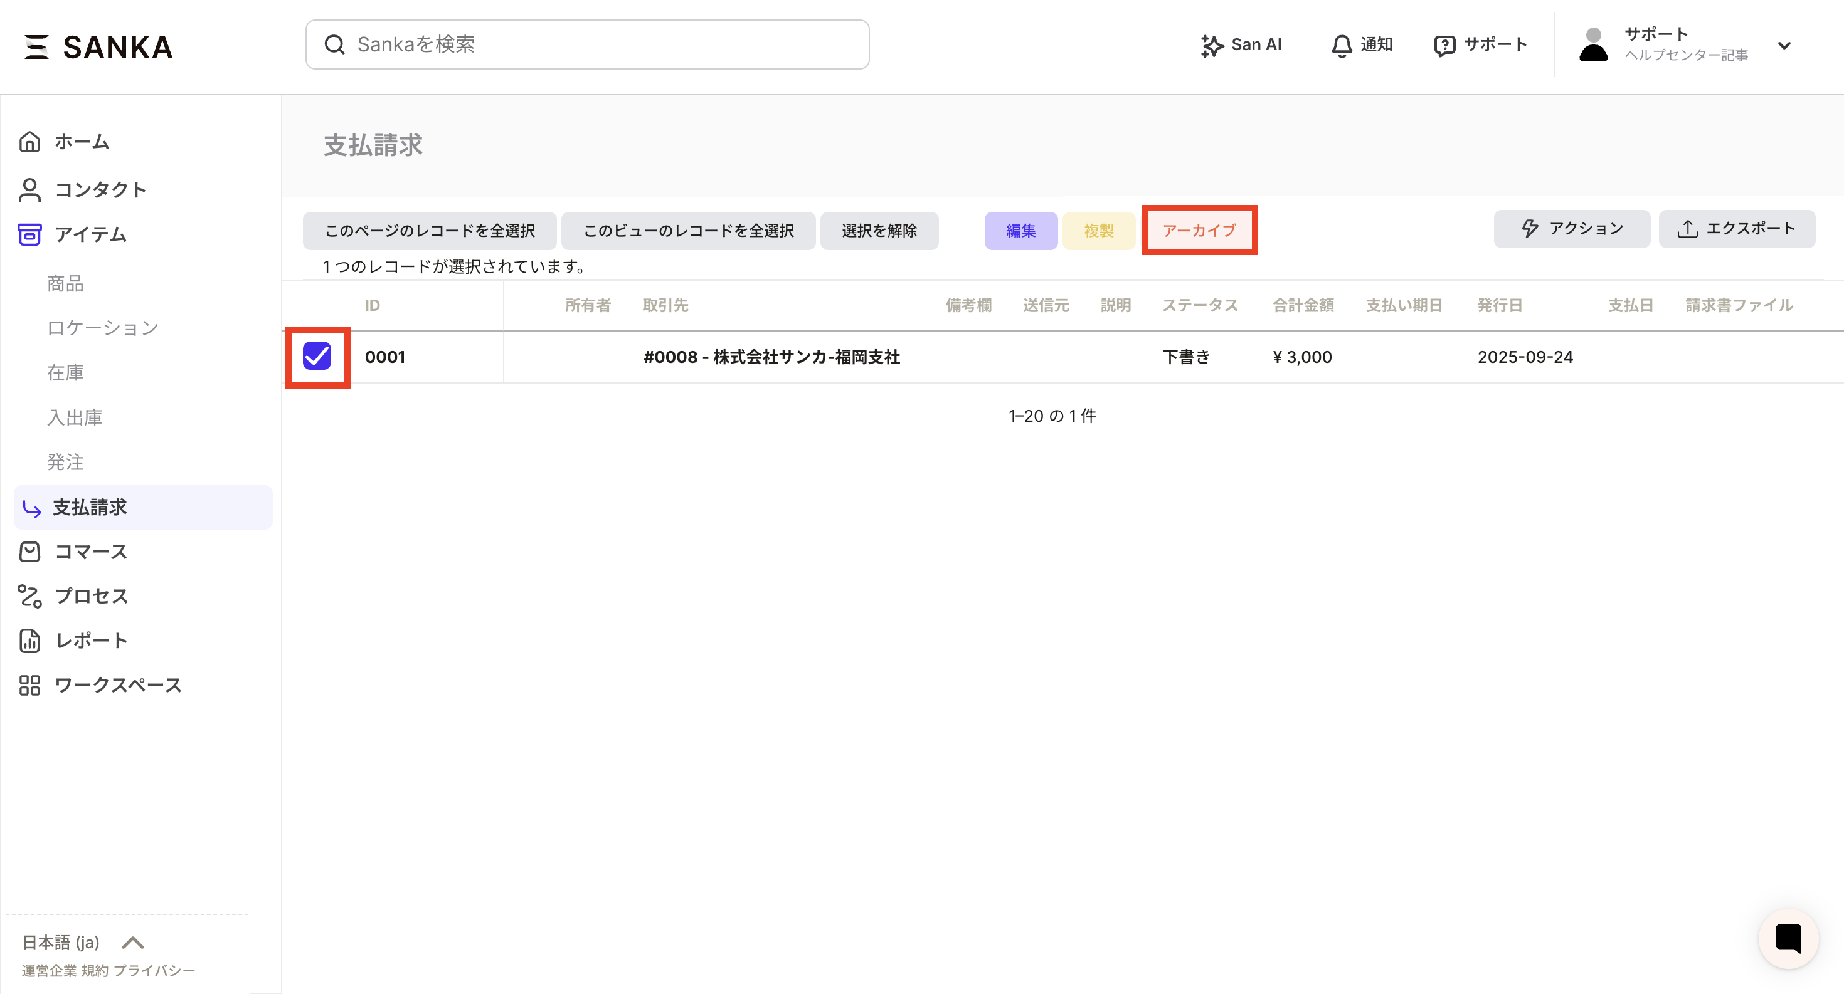1844x994 pixels.
Task: Click the red アーカイブ button
Action: coord(1199,230)
